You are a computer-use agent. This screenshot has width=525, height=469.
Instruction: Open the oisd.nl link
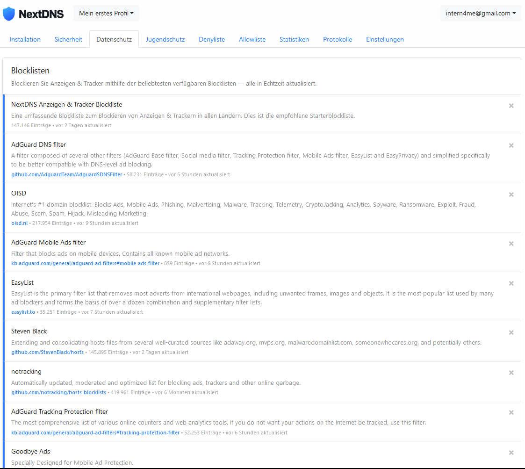coord(20,223)
